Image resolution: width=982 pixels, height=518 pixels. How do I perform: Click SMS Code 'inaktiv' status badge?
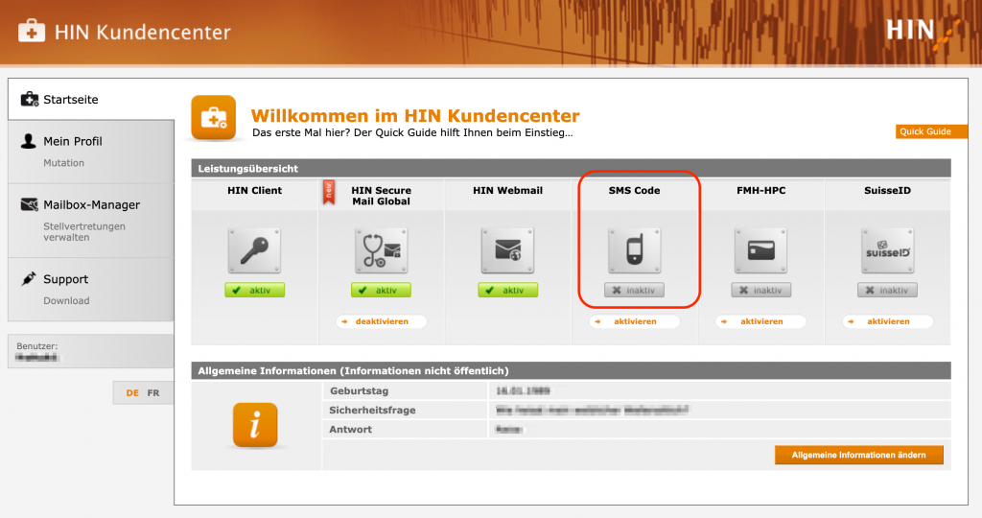click(635, 290)
